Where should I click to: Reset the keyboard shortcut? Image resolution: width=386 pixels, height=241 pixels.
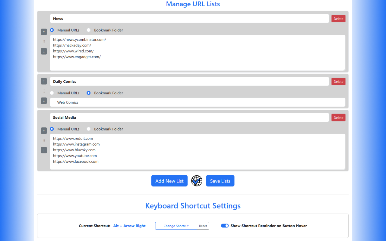pyautogui.click(x=203, y=226)
